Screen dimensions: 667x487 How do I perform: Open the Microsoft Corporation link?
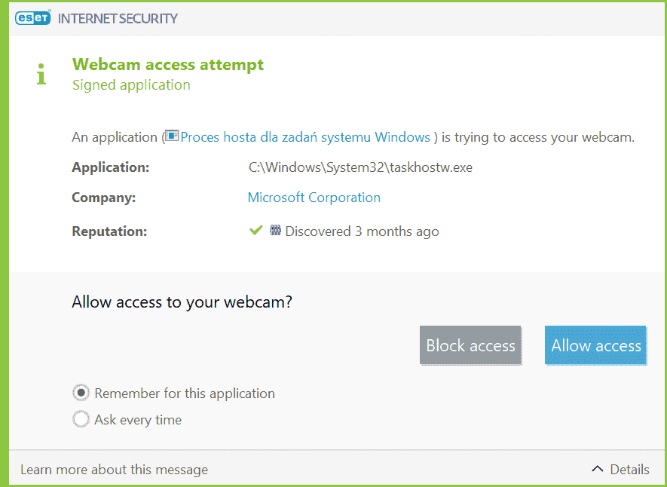[314, 198]
